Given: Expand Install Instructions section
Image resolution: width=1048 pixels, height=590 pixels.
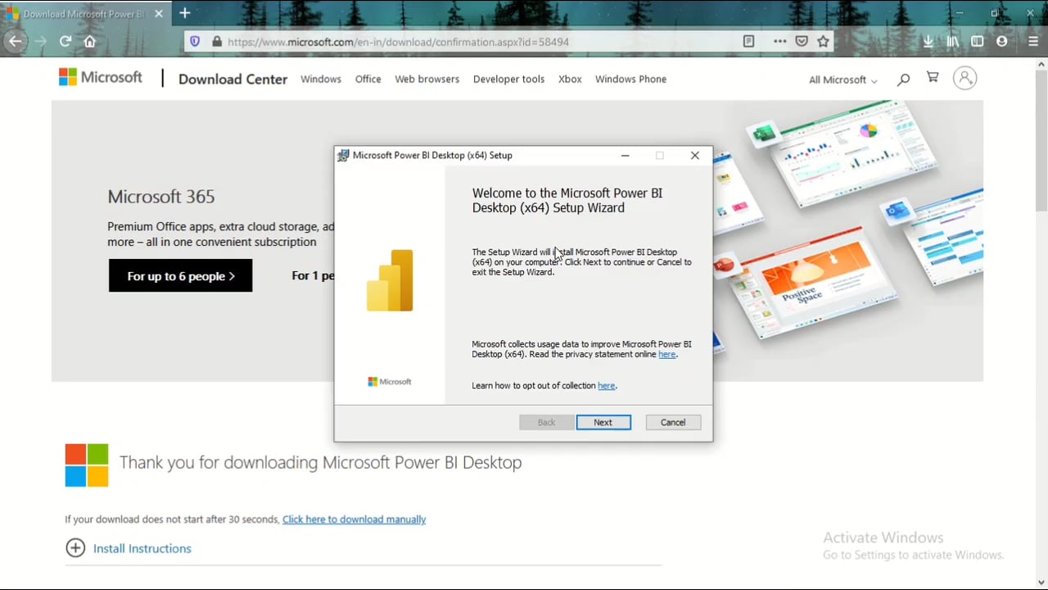Looking at the screenshot, I should (129, 548).
